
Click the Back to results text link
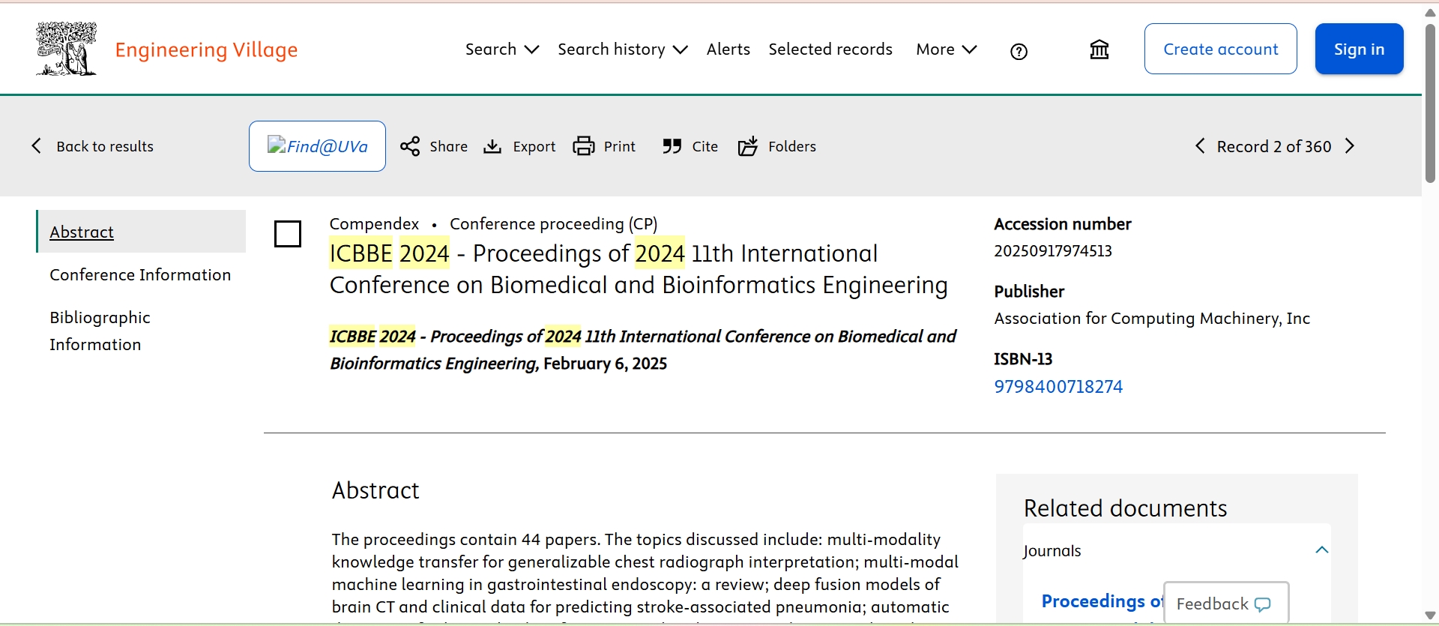click(x=105, y=146)
